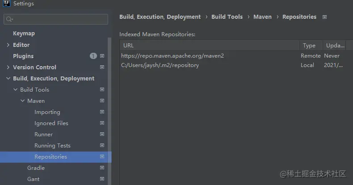The width and height of the screenshot is (353, 185).
Task: Click Build Tools breadcrumb
Action: (x=227, y=17)
